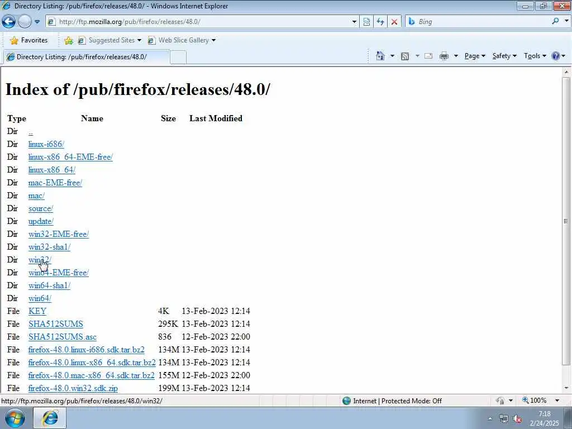Open the win32-EME-free/ directory link
572x429 pixels.
tap(59, 234)
